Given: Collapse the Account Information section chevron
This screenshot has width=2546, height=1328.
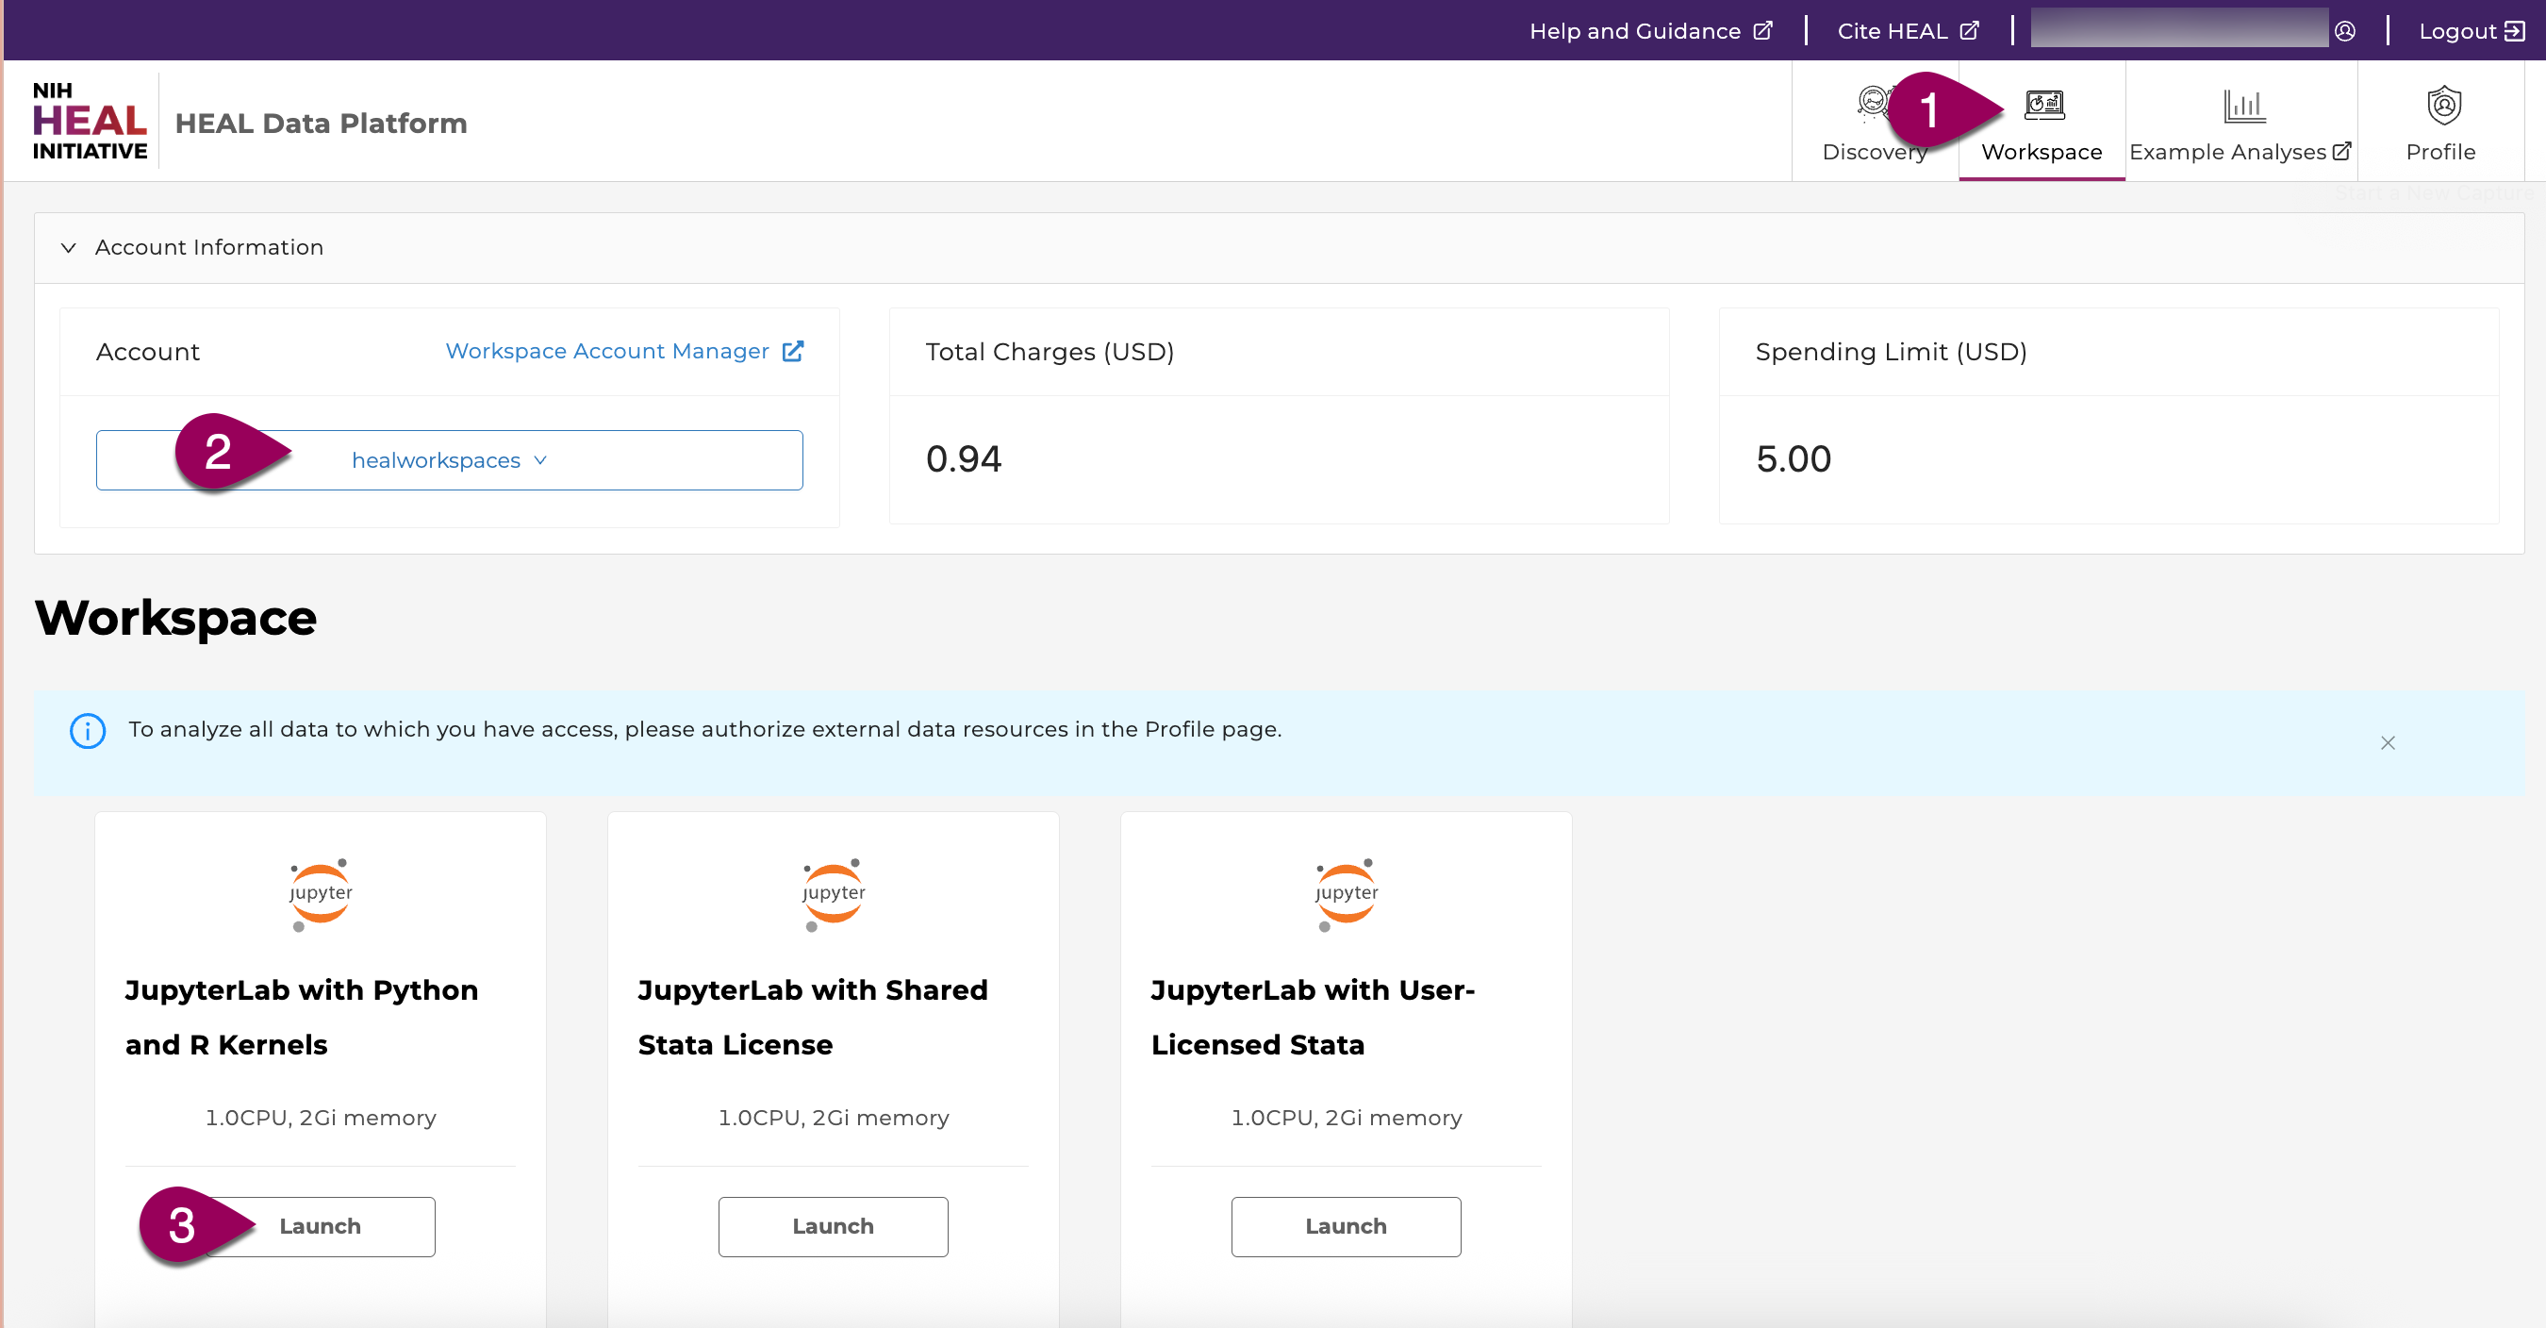Looking at the screenshot, I should [68, 247].
